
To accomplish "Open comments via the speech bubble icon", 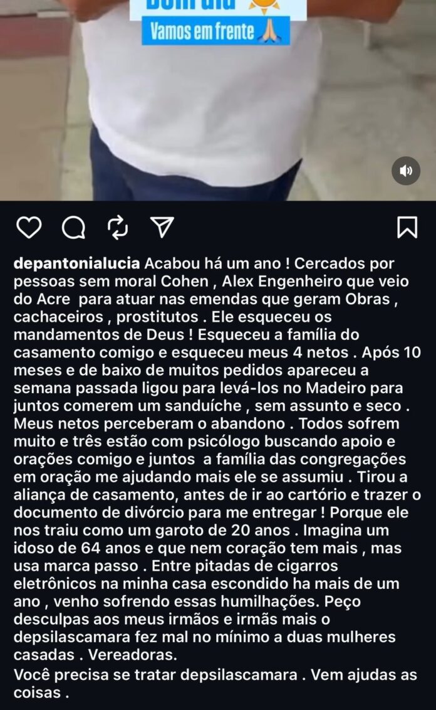I will click(x=73, y=227).
